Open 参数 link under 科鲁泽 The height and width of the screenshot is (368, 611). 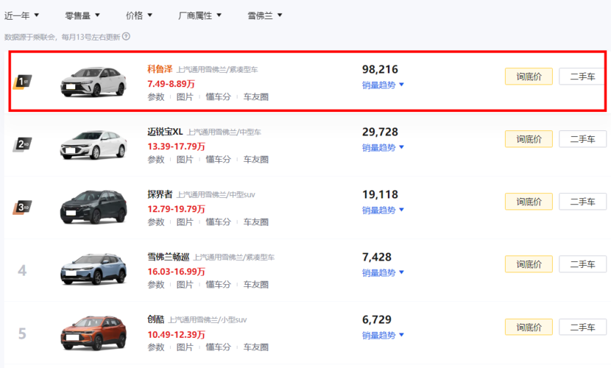(x=156, y=97)
